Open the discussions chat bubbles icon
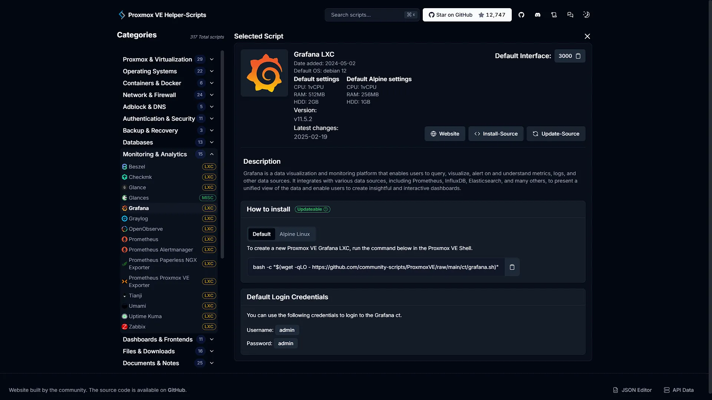 [x=570, y=15]
